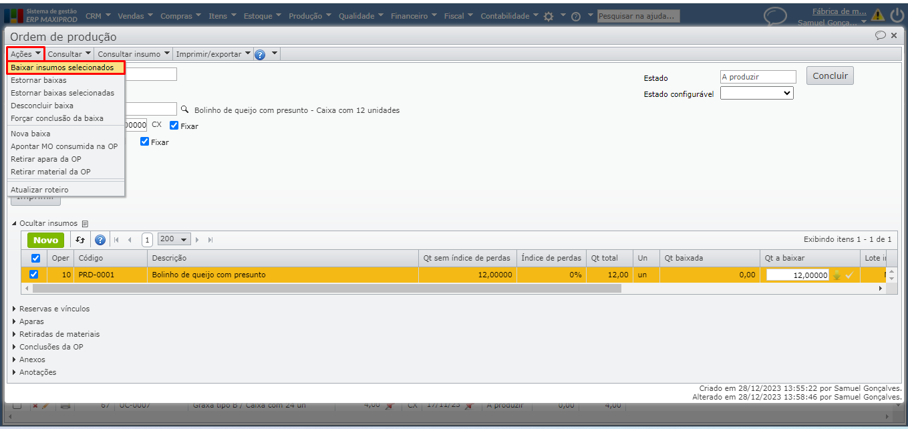908x429 pixels.
Task: Open the Financeiro top menu
Action: point(414,16)
